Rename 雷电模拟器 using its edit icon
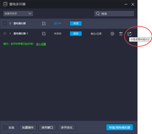152x134 pixels. coord(44,23)
